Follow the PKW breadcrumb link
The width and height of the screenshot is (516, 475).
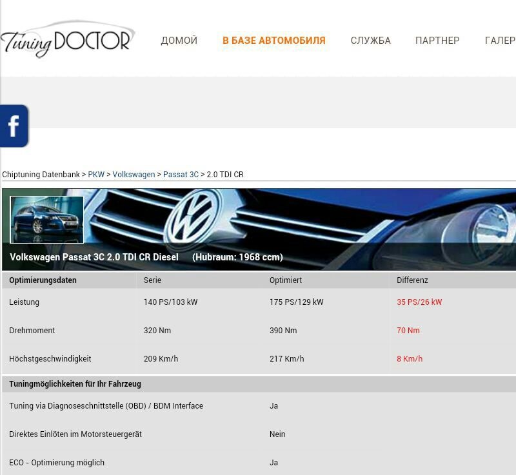(x=96, y=175)
